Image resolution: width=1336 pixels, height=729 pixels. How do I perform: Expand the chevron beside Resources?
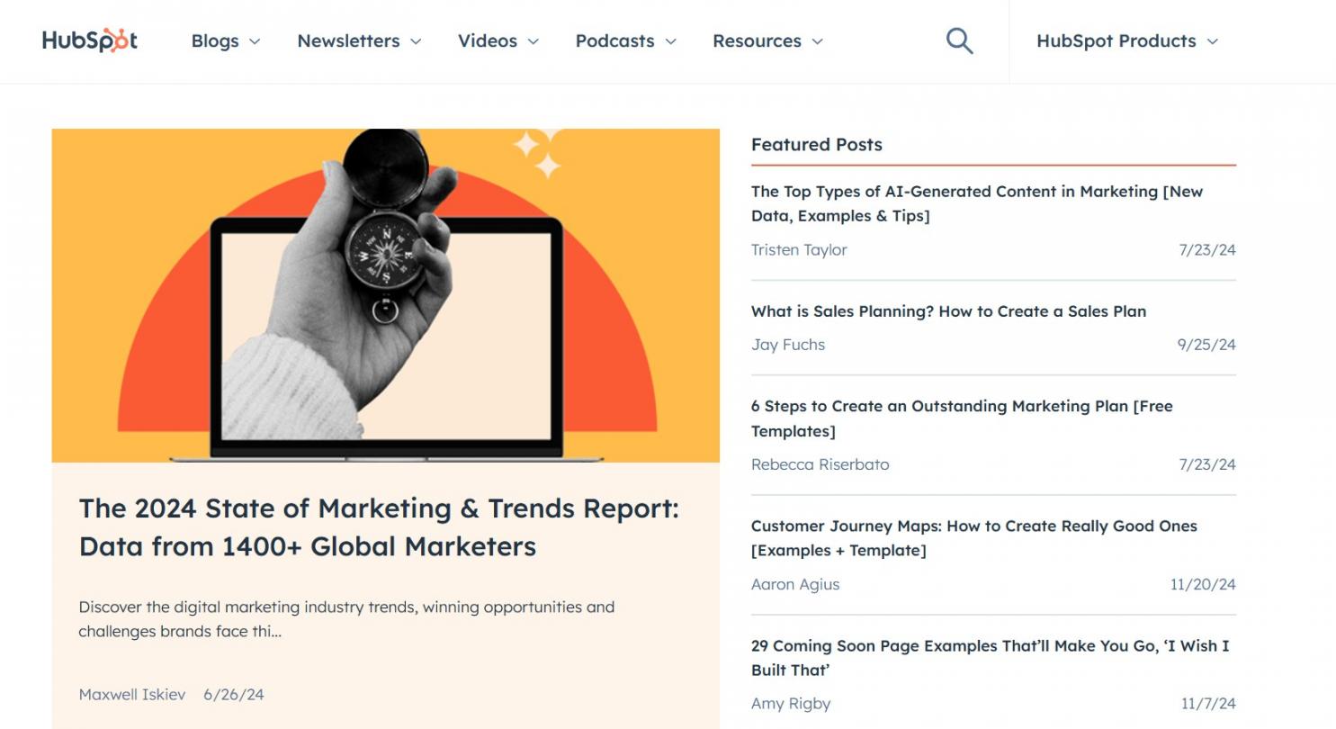[x=817, y=41]
